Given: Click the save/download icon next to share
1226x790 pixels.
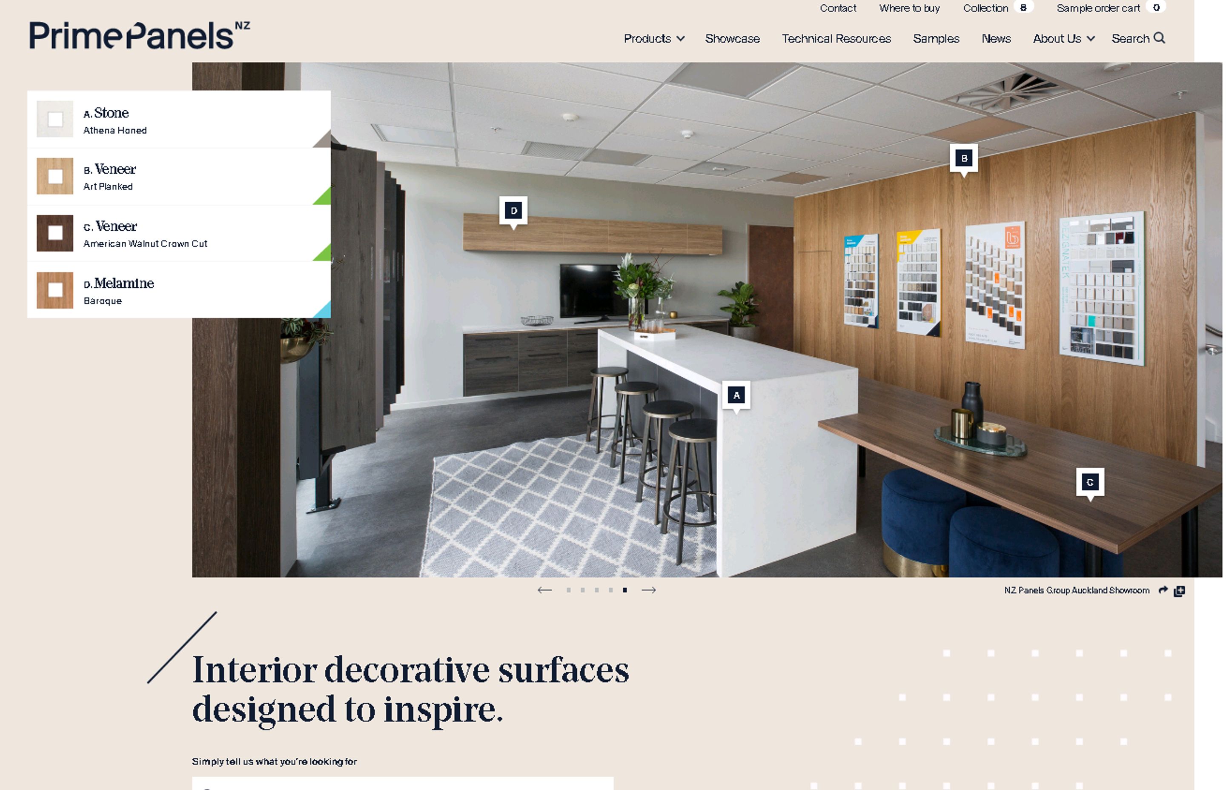Looking at the screenshot, I should point(1181,591).
